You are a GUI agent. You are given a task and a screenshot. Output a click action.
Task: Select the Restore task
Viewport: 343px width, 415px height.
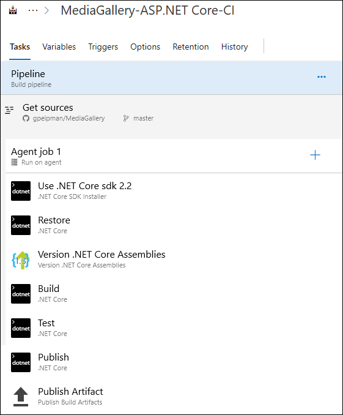54,220
